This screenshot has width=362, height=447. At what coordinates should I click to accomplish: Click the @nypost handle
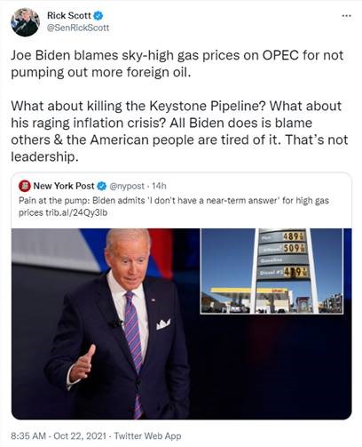pyautogui.click(x=127, y=186)
